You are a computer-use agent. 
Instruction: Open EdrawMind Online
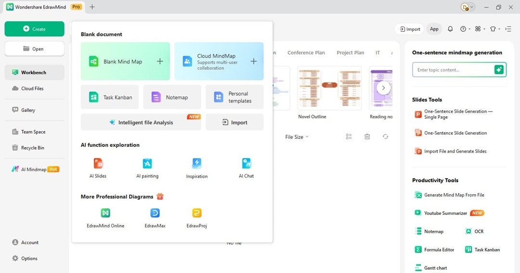click(x=105, y=218)
